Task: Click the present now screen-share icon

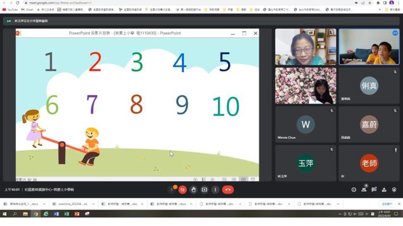Action: click(204, 190)
